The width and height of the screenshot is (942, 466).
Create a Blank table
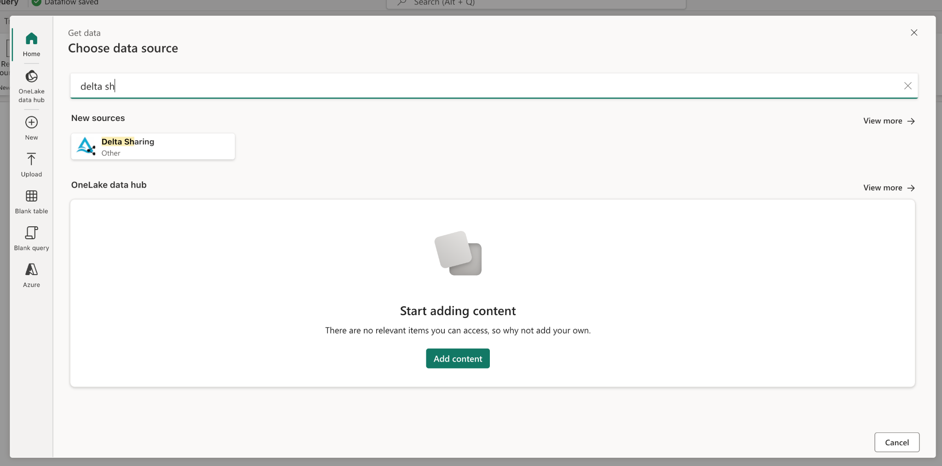pos(31,201)
